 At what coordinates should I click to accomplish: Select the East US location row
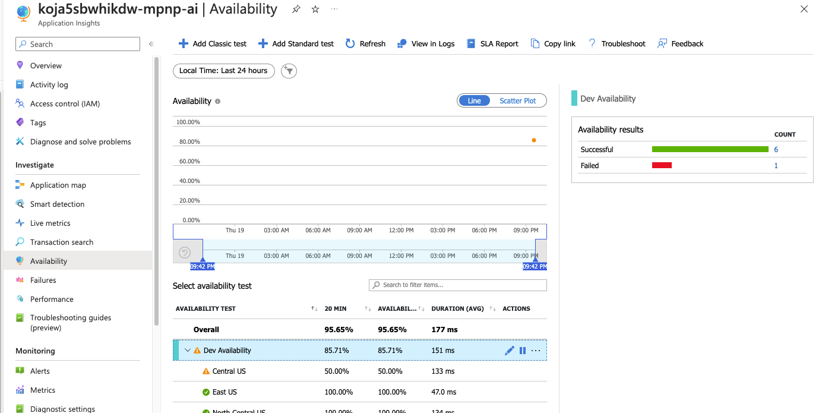click(x=360, y=392)
